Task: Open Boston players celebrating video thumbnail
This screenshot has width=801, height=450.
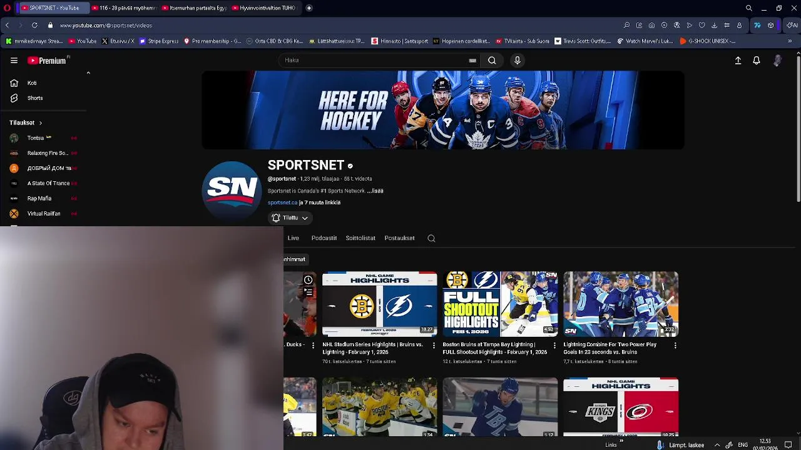Action: point(379,407)
